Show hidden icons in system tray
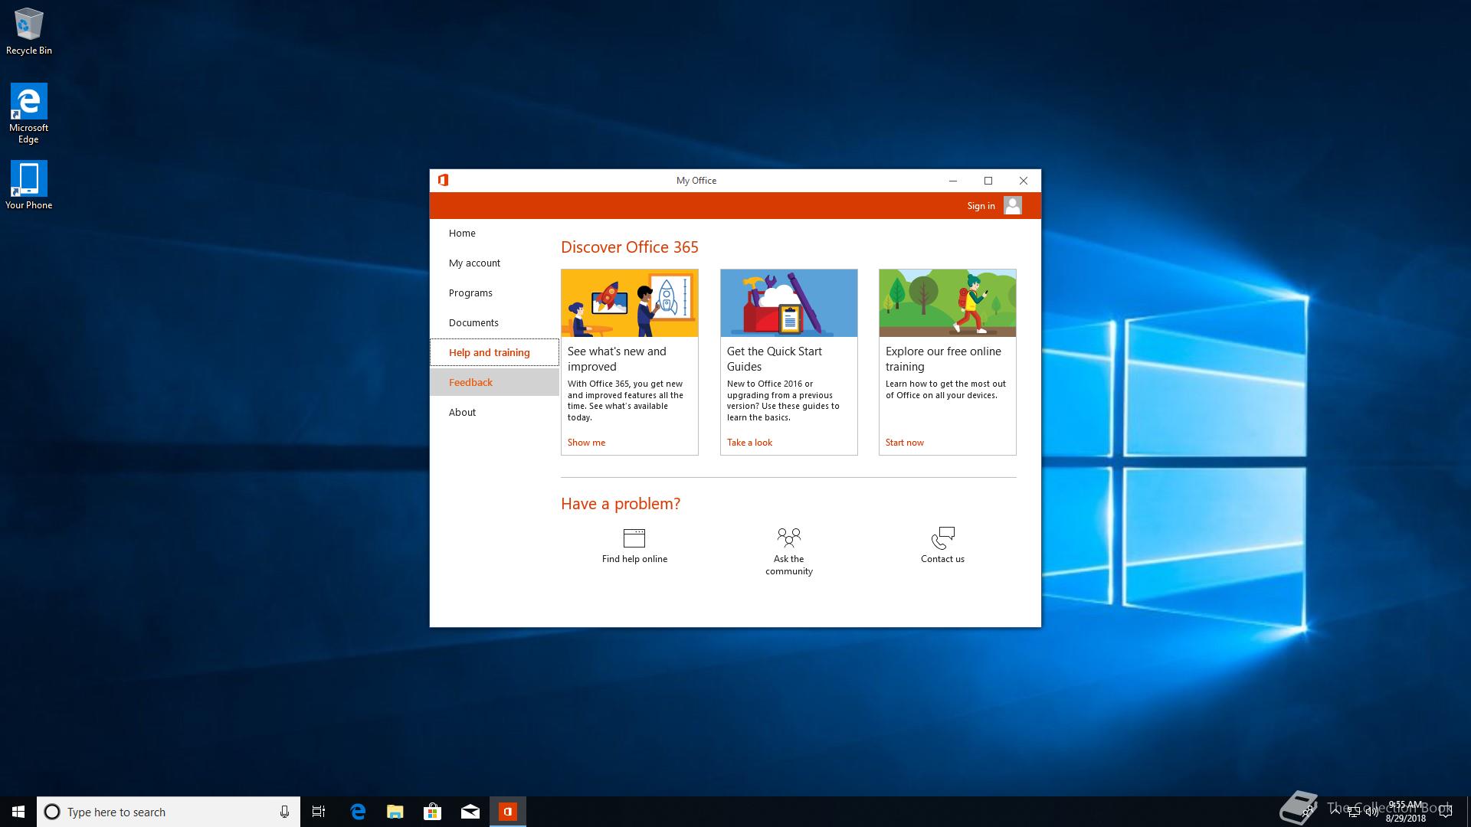The height and width of the screenshot is (827, 1471). [1335, 812]
